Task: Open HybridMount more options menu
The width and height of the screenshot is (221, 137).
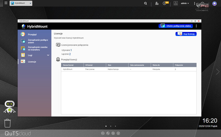Action: coord(196,26)
